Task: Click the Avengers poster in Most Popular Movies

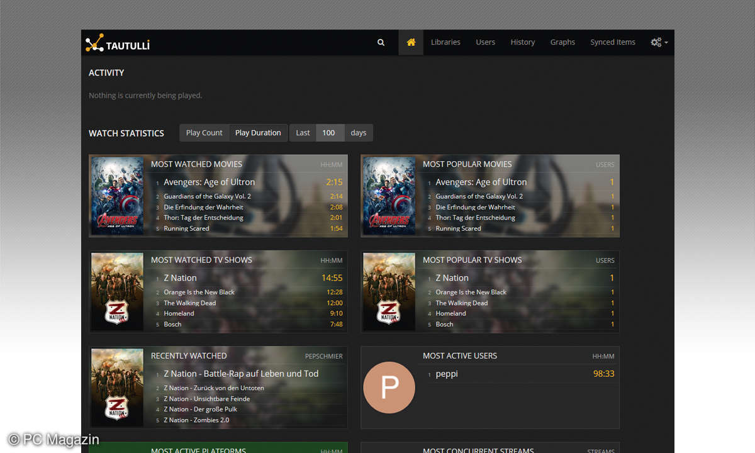Action: [389, 196]
